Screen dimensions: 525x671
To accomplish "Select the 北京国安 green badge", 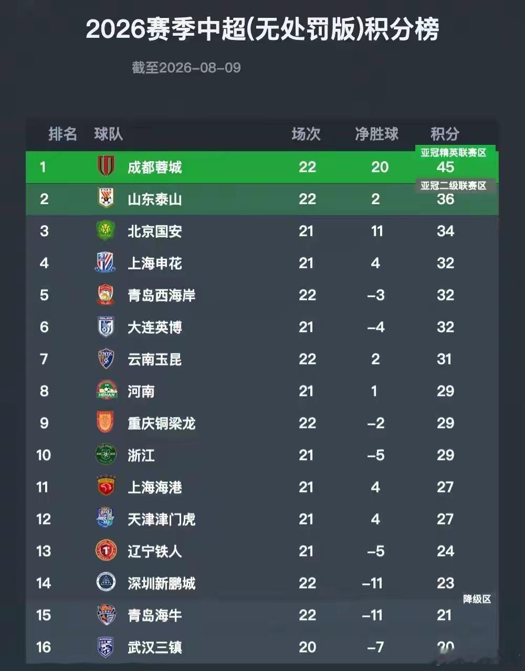I will (x=106, y=231).
